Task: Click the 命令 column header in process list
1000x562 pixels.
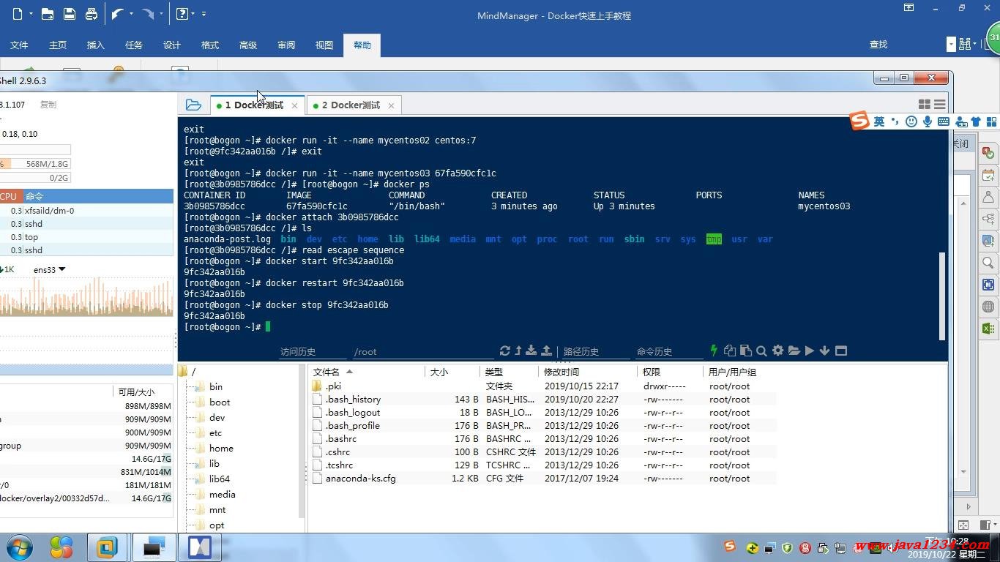Action: 98,196
